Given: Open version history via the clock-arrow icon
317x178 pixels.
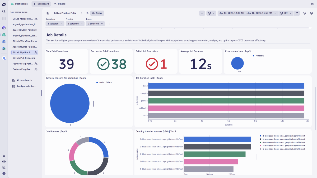Looking at the screenshot, I should [304, 13].
